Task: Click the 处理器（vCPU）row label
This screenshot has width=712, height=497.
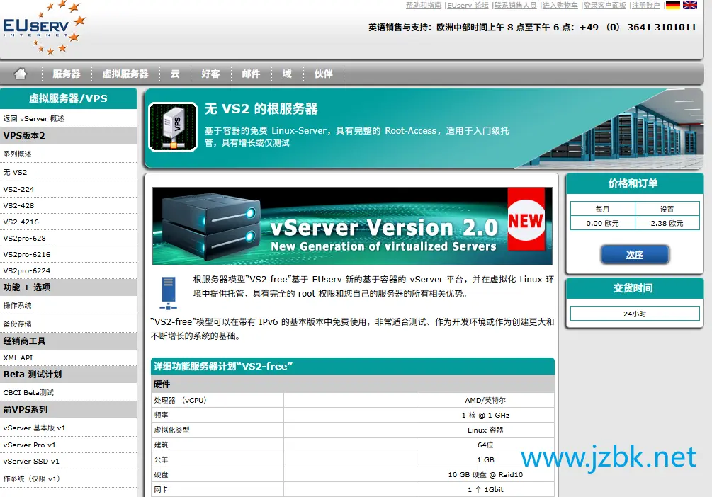Action: [181, 400]
